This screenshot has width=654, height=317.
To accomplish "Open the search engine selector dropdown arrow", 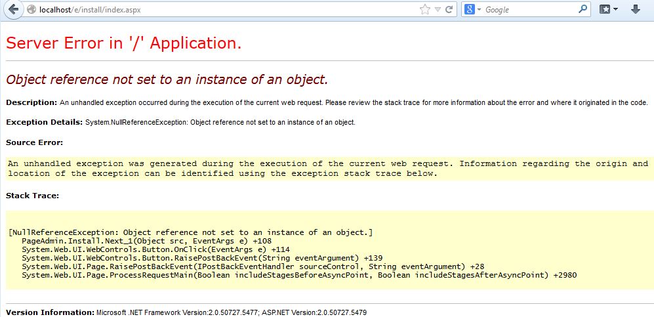I will (479, 10).
